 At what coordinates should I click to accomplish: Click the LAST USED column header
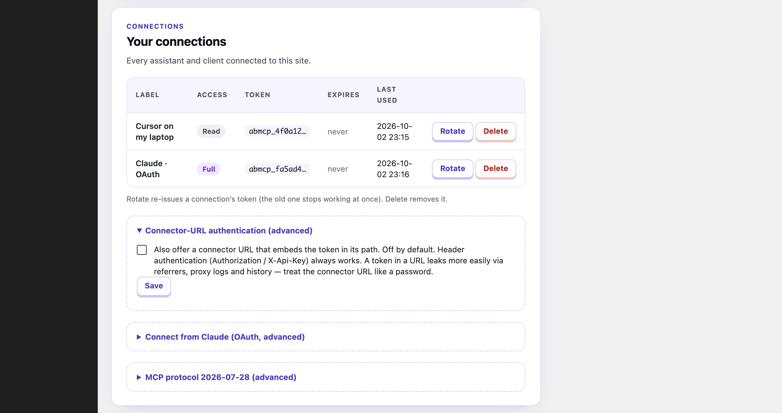[x=387, y=95]
